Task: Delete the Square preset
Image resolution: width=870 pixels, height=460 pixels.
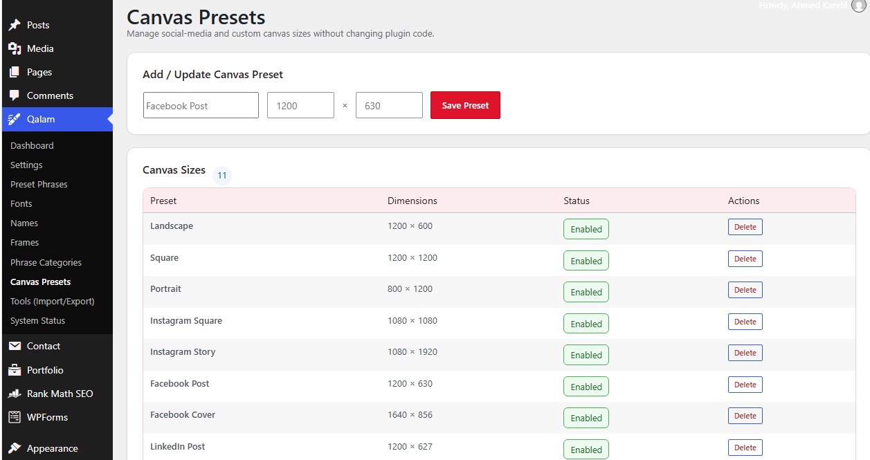Action: click(745, 259)
